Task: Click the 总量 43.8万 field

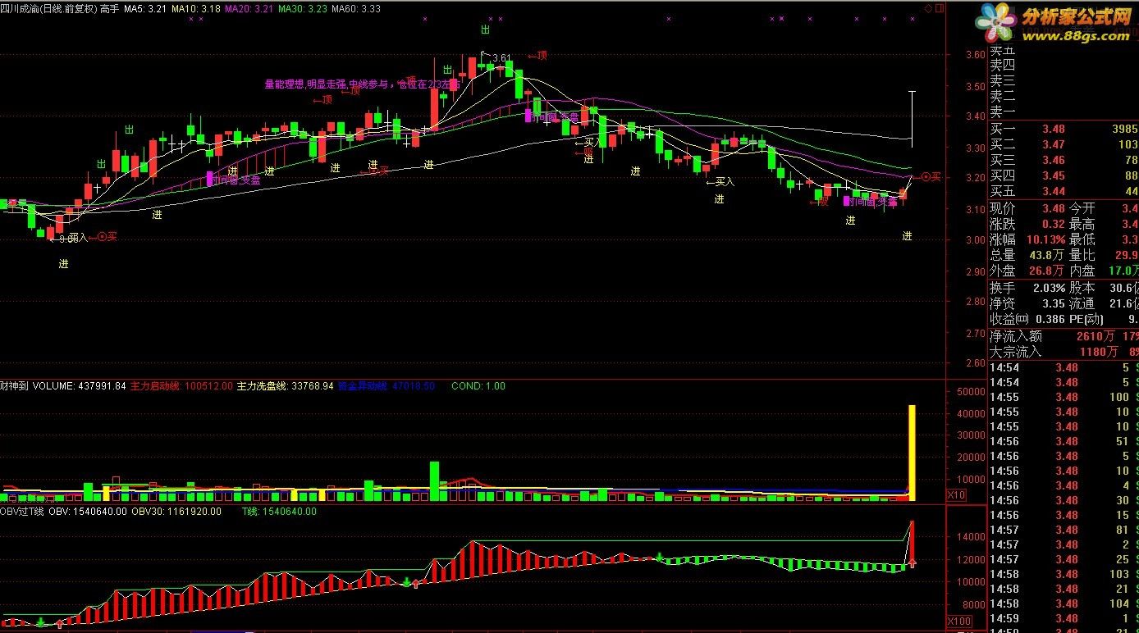Action: (1027, 255)
